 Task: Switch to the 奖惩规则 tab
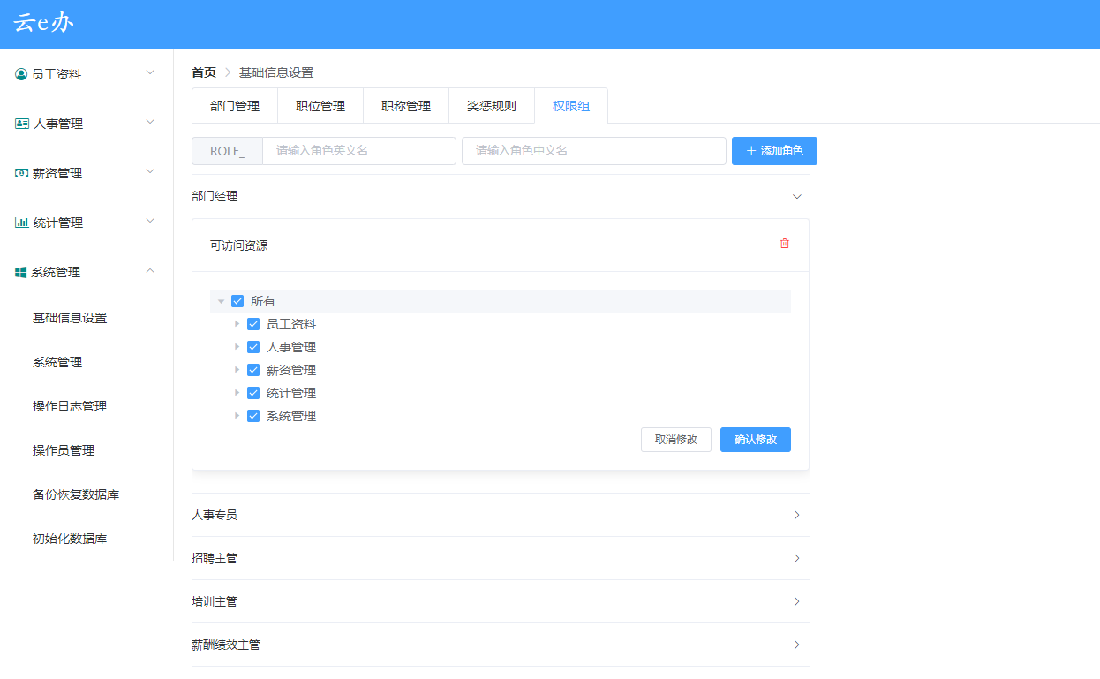click(x=492, y=106)
